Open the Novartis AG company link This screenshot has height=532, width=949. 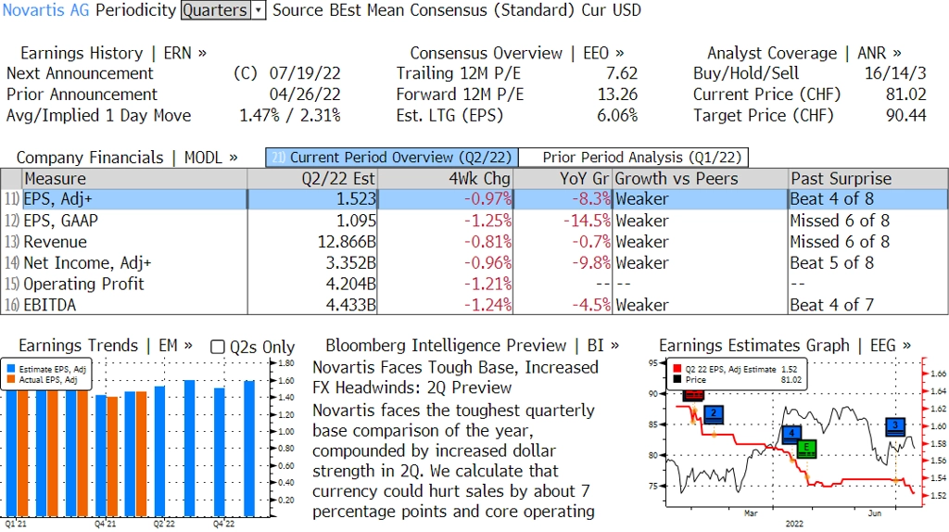tap(45, 10)
